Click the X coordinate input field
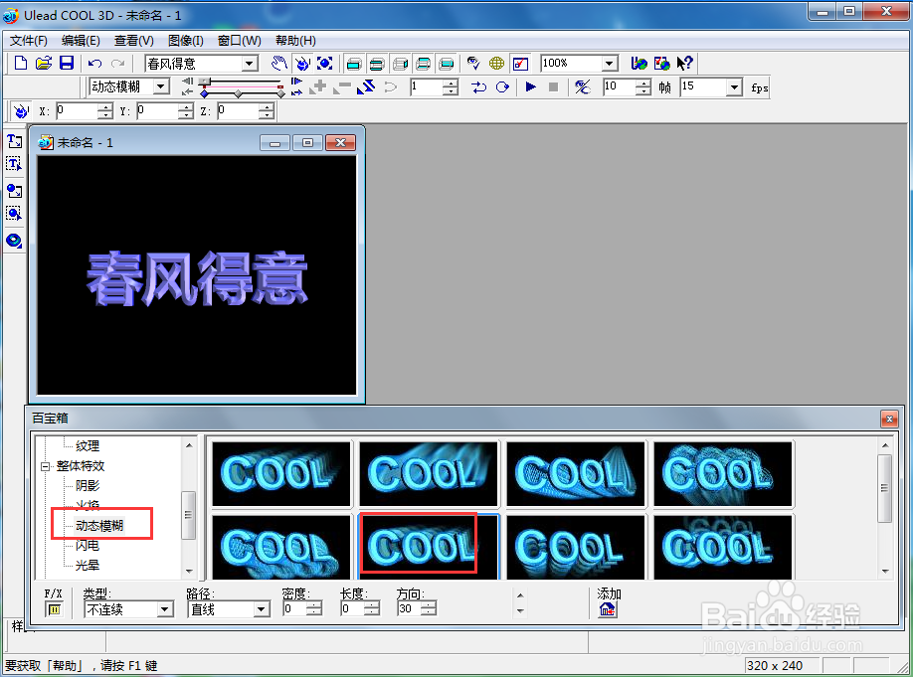This screenshot has height=677, width=913. pyautogui.click(x=77, y=110)
